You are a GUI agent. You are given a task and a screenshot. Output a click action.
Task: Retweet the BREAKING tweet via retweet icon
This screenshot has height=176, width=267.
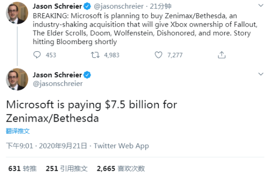[x=95, y=55]
